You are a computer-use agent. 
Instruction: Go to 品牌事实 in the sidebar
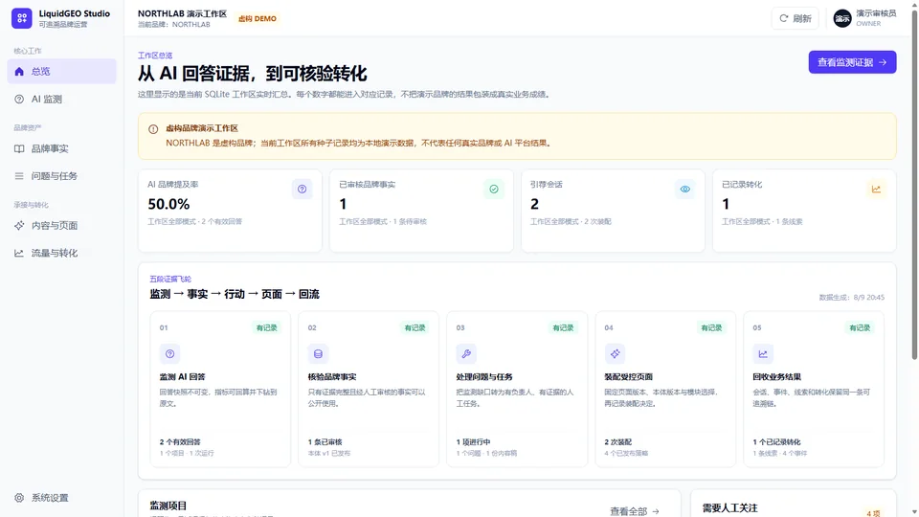[x=61, y=149]
